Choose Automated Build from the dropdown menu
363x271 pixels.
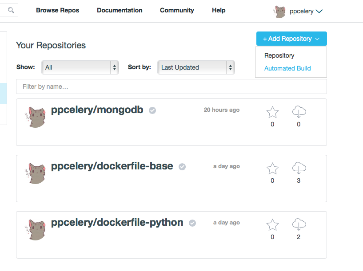(x=287, y=68)
